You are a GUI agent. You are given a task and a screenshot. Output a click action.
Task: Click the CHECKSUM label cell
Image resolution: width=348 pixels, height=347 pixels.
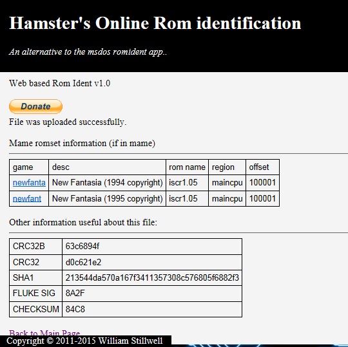pos(35,309)
